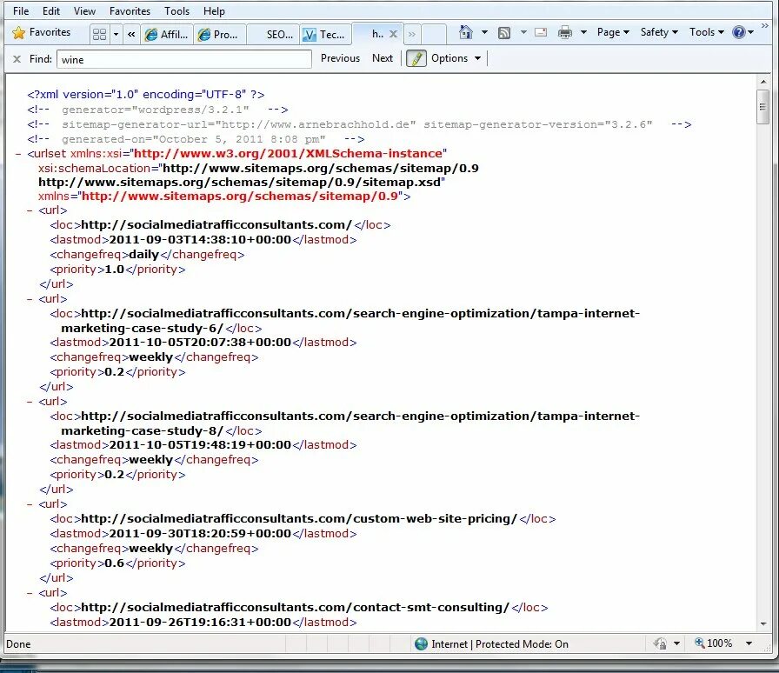Click the custom-web-site-pricing loc URL text
779x673 pixels.
299,519
